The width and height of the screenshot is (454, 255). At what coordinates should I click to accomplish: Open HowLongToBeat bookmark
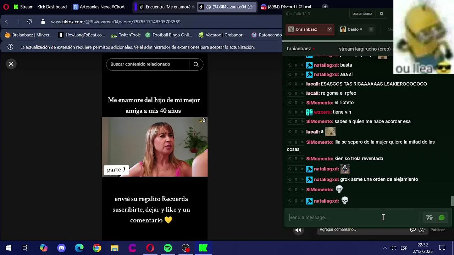pyautogui.click(x=82, y=35)
